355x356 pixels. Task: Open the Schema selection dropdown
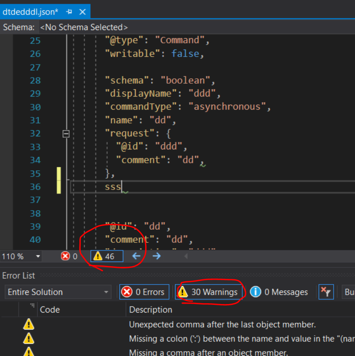(197, 27)
